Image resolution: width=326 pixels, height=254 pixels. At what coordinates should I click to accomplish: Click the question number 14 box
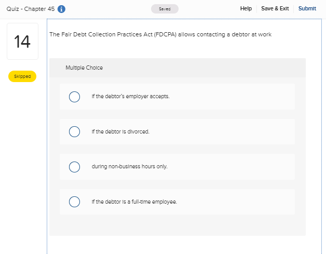pyautogui.click(x=22, y=41)
